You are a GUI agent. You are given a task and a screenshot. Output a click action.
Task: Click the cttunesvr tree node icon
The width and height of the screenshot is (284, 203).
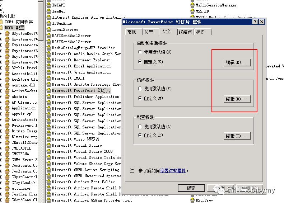click(x=7, y=188)
